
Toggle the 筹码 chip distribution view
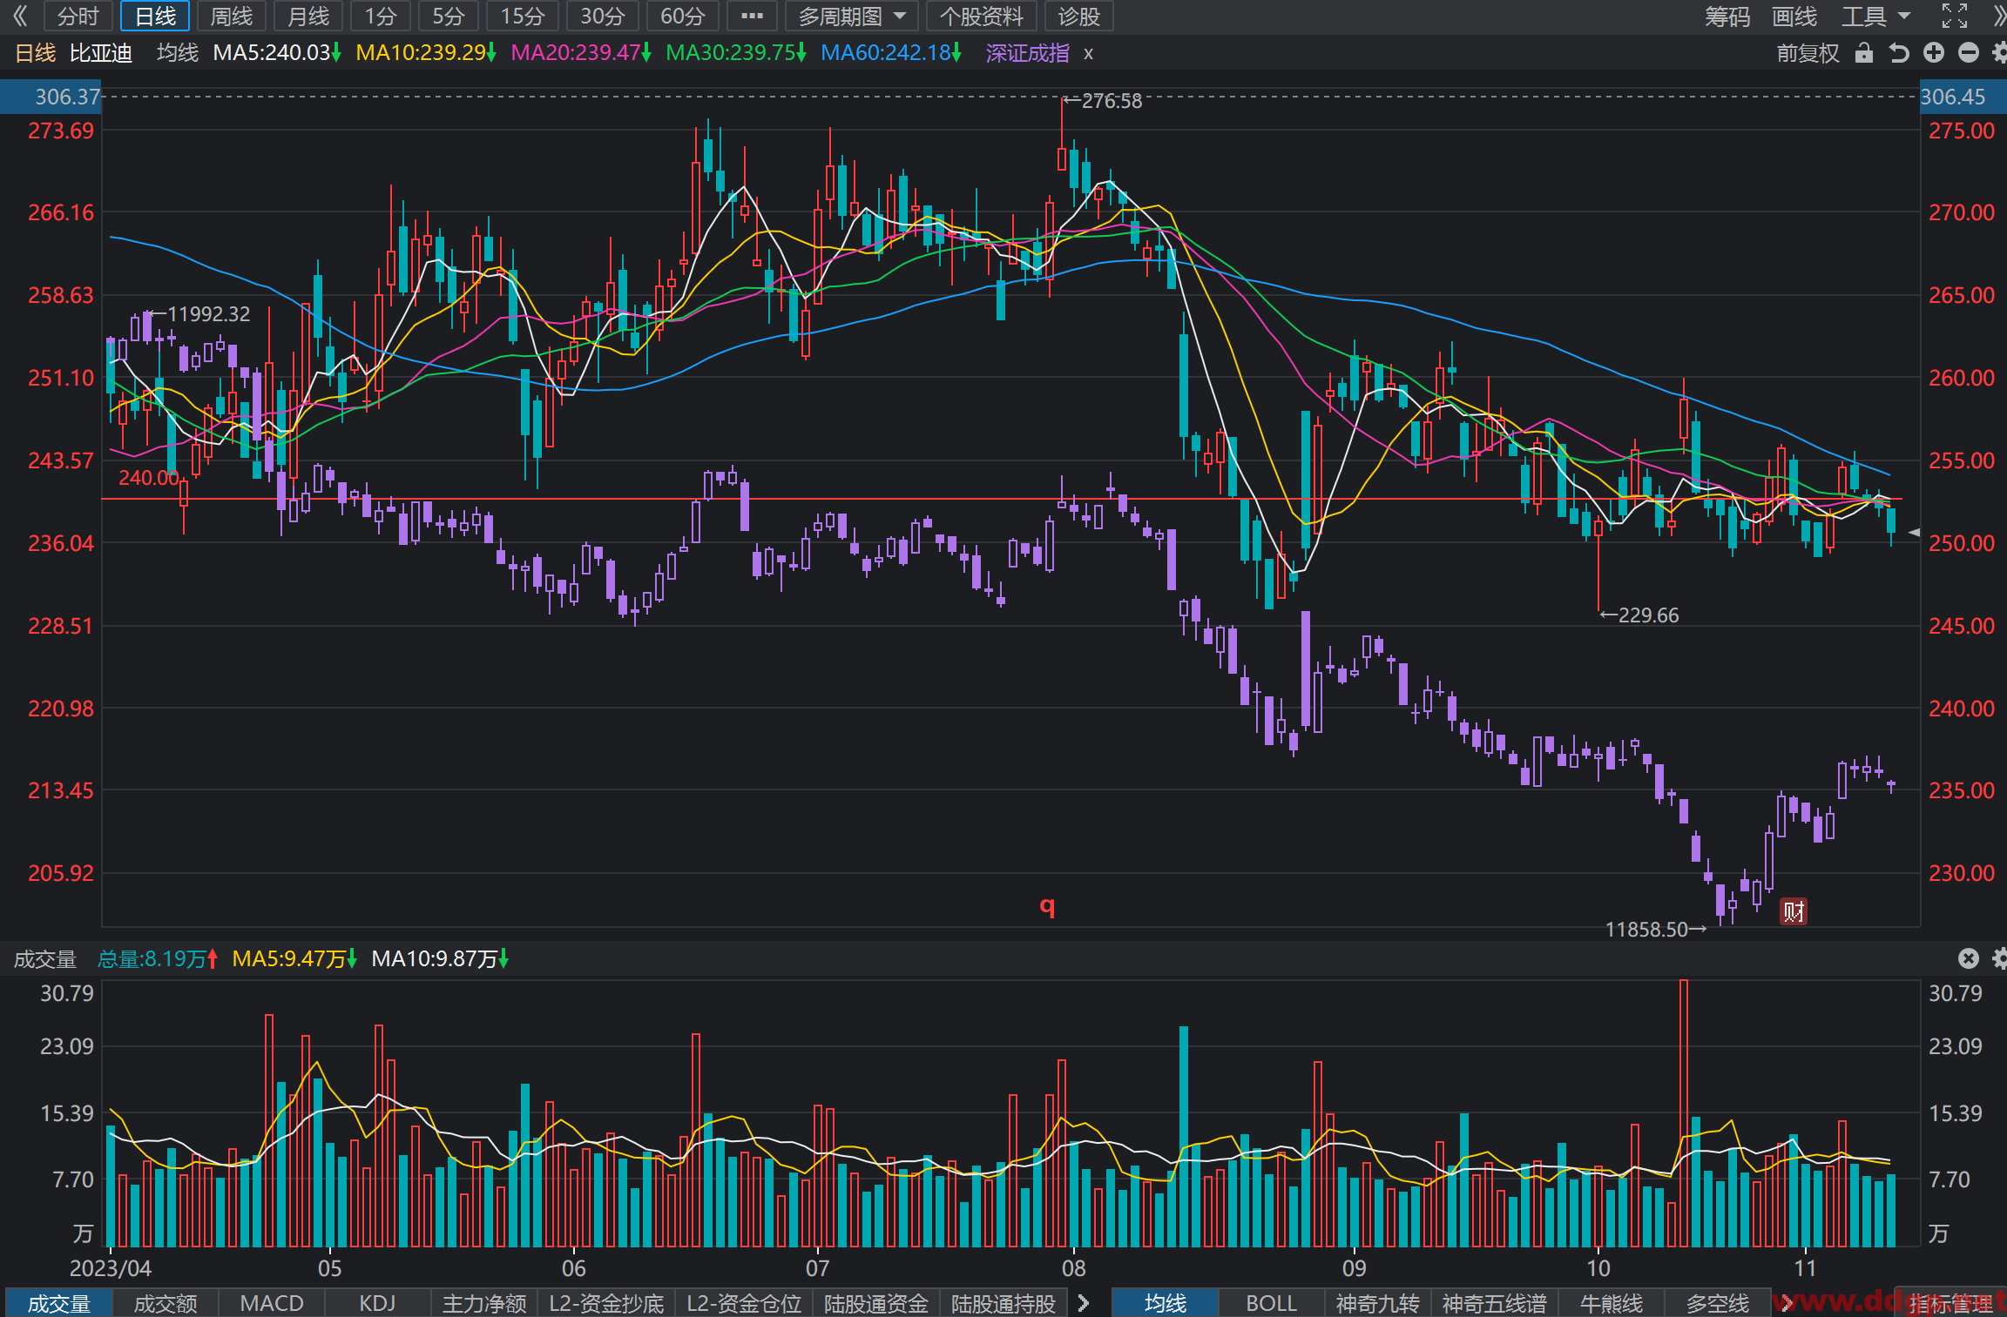click(1727, 16)
